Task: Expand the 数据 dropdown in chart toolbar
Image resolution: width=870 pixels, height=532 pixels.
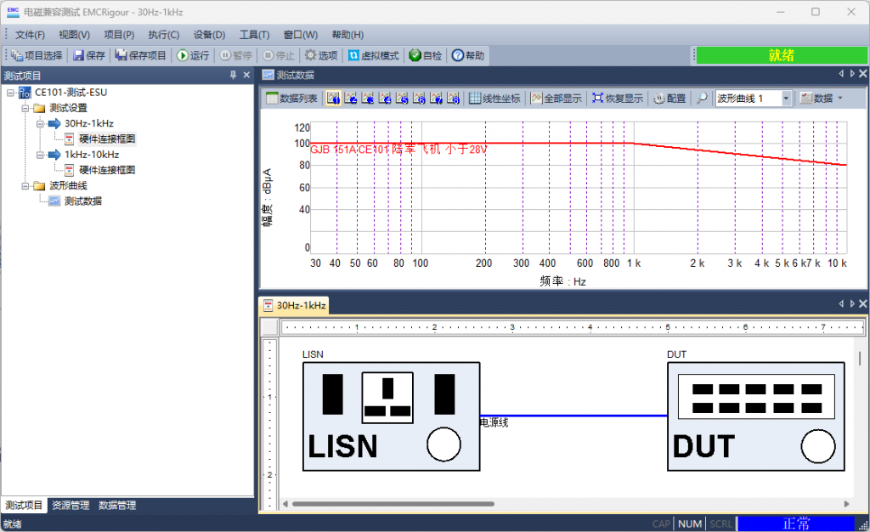Action: pos(821,99)
